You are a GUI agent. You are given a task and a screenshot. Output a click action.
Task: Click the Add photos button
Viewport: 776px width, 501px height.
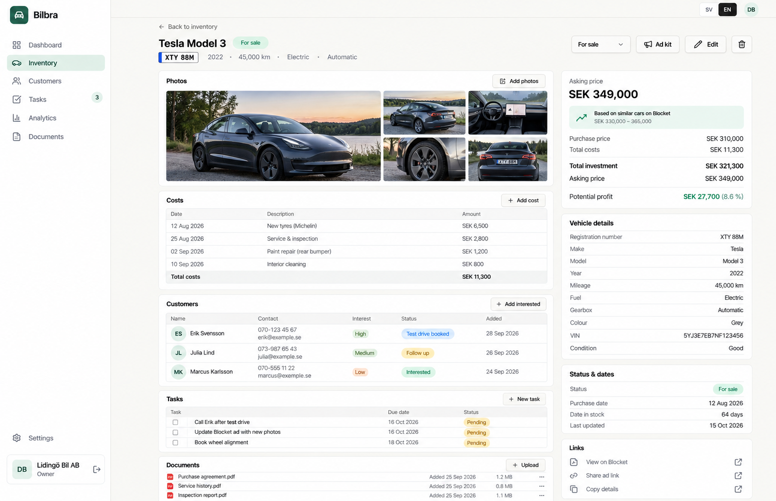point(518,81)
